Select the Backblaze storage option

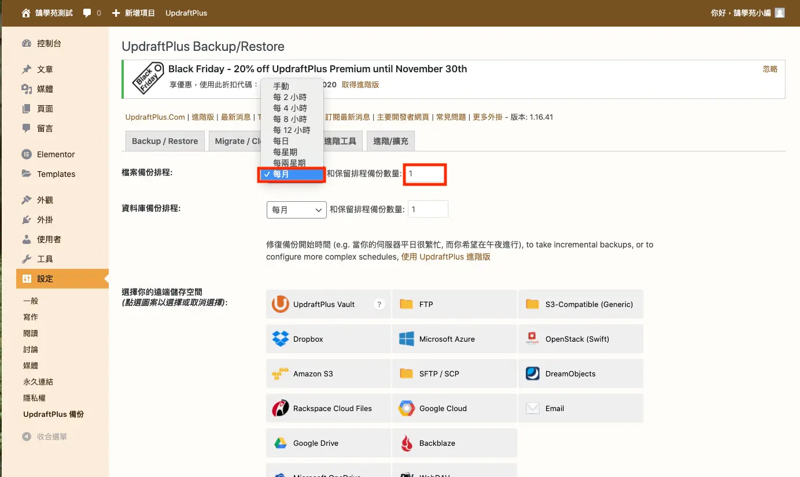point(454,443)
